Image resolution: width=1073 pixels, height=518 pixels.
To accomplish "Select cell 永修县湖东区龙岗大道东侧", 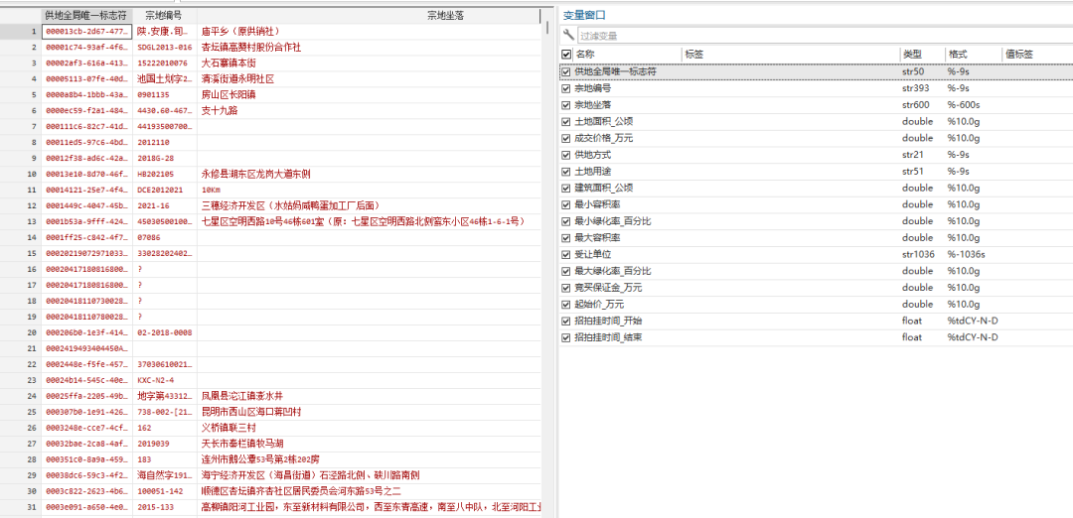I will point(370,174).
